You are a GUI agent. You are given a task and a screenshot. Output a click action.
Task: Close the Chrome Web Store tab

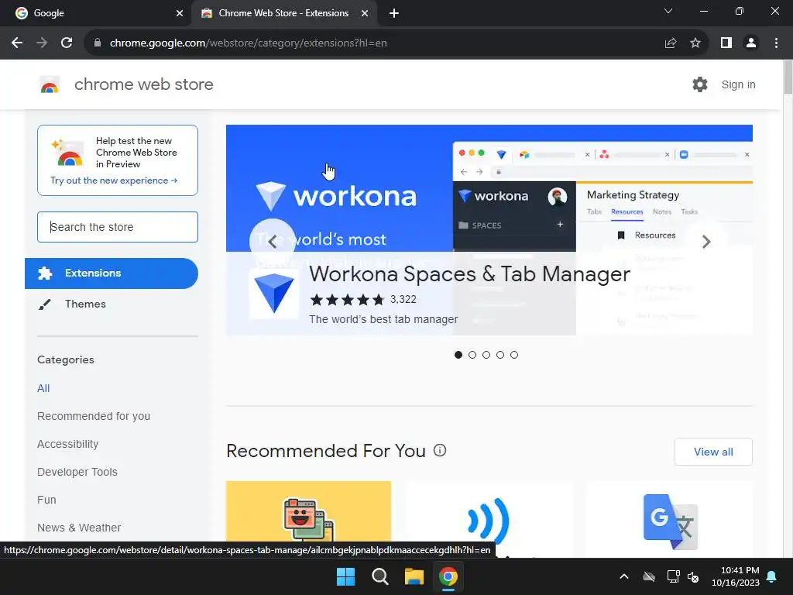click(x=365, y=13)
